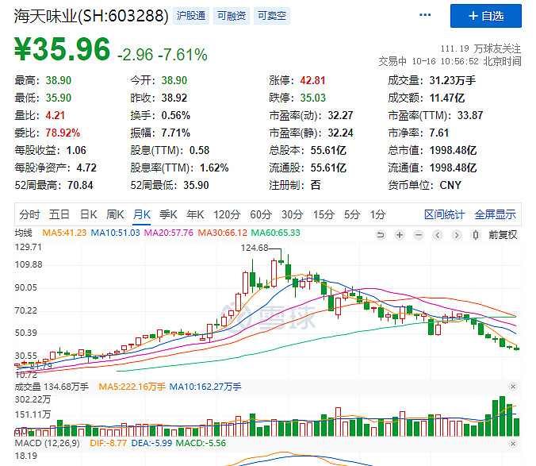Zoom in chart with the plus icon
Viewport: 536px width, 466px height.
[x=400, y=235]
